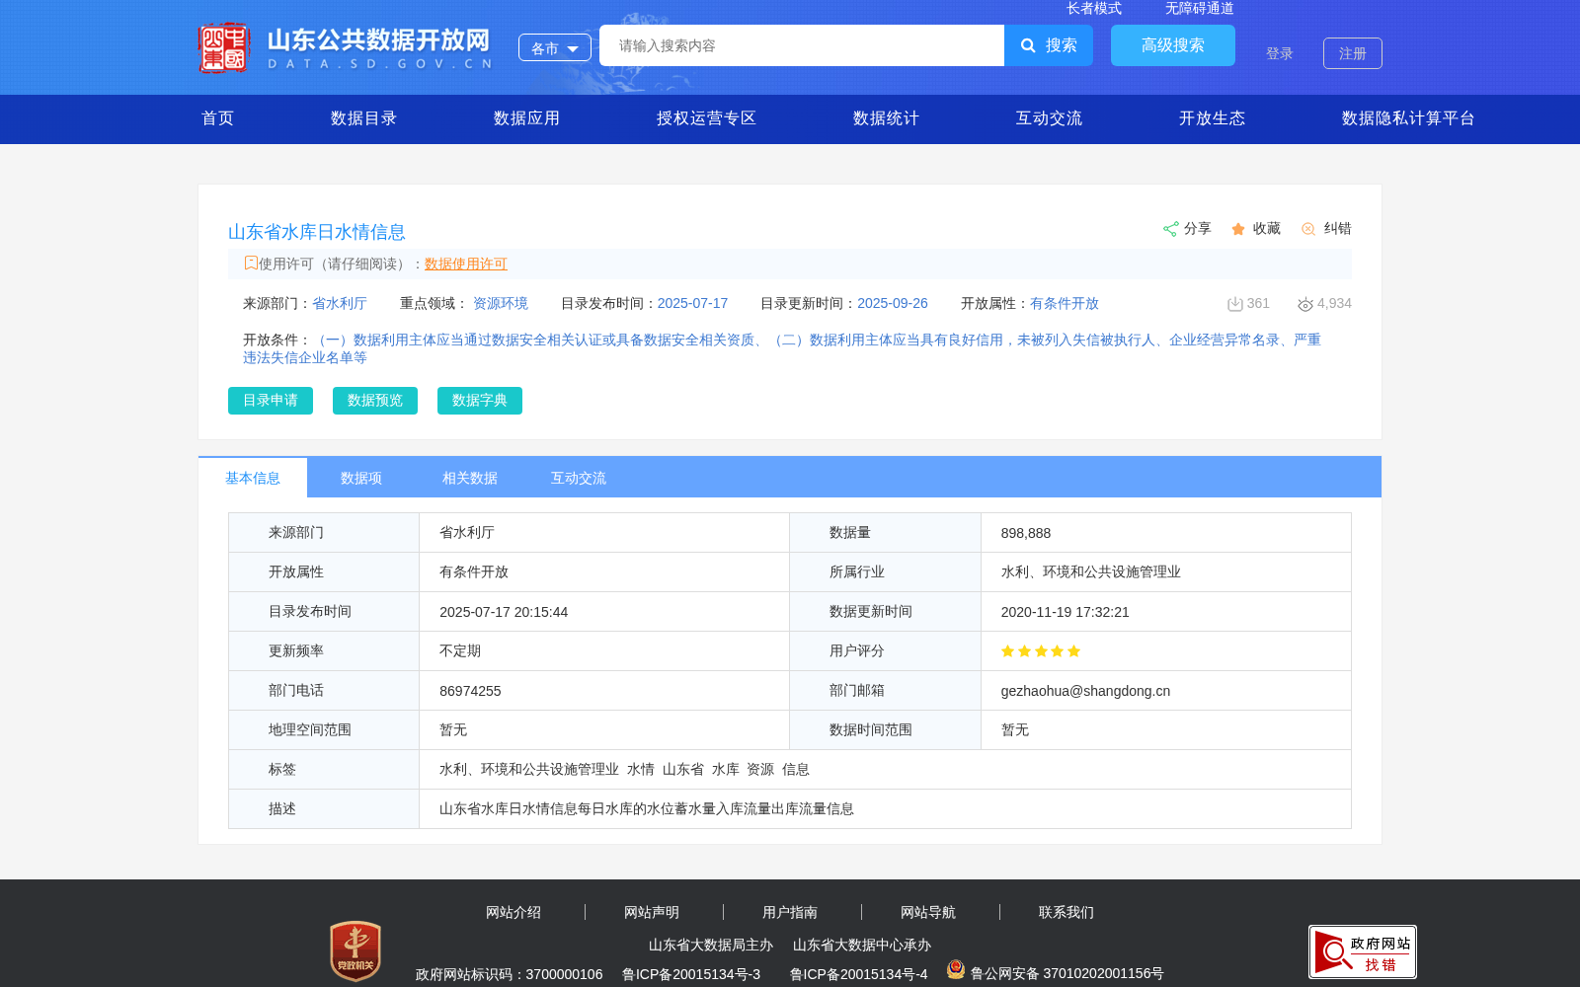Open 数据隐私计算平台 in navigation bar
1580x987 pixels.
[1409, 118]
